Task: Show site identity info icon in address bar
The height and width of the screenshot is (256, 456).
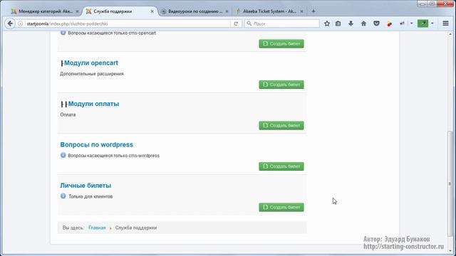Action: 21,23
